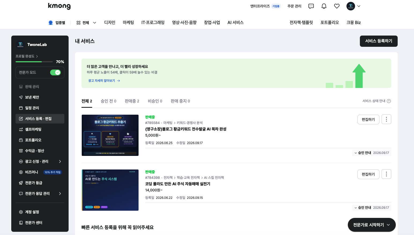Viewport: 414px width, 235px height.
Task: Click the 수익금 · 정산 icon
Action: (x=21, y=151)
